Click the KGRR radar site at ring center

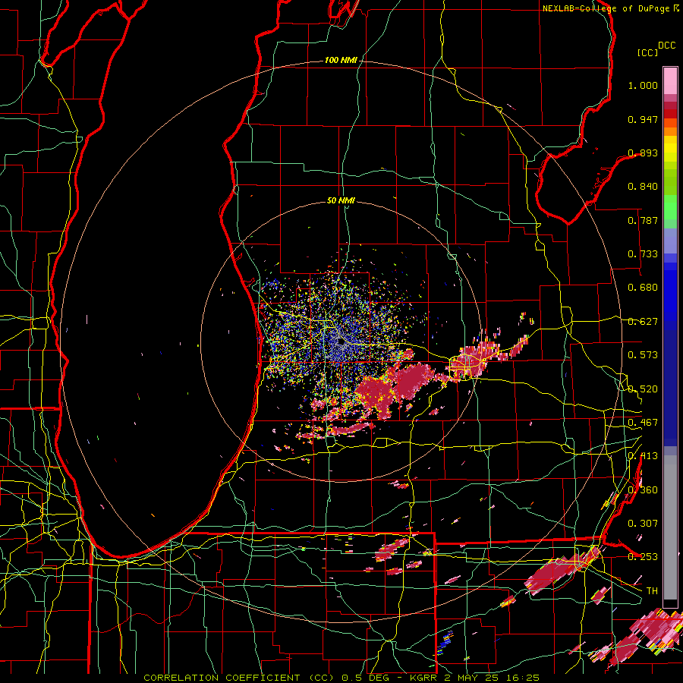coord(341,342)
